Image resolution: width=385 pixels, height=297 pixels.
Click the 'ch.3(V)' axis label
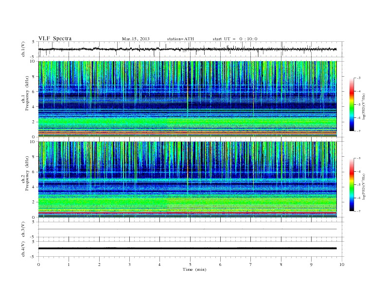point(23,230)
